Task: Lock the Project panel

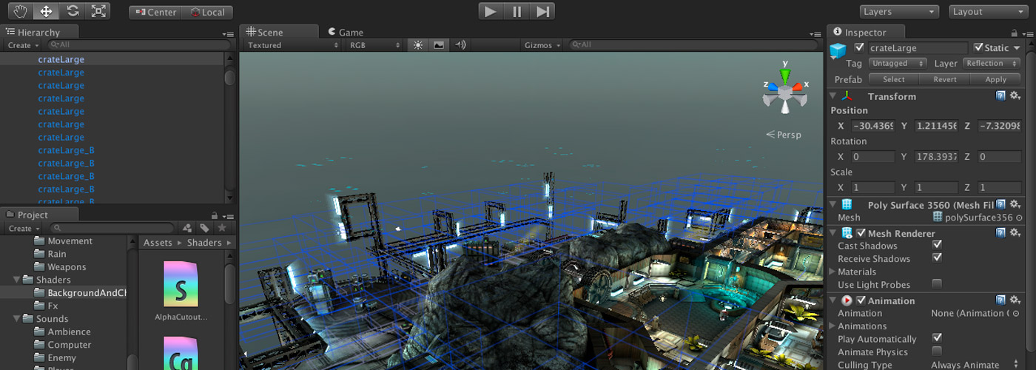Action: [214, 215]
